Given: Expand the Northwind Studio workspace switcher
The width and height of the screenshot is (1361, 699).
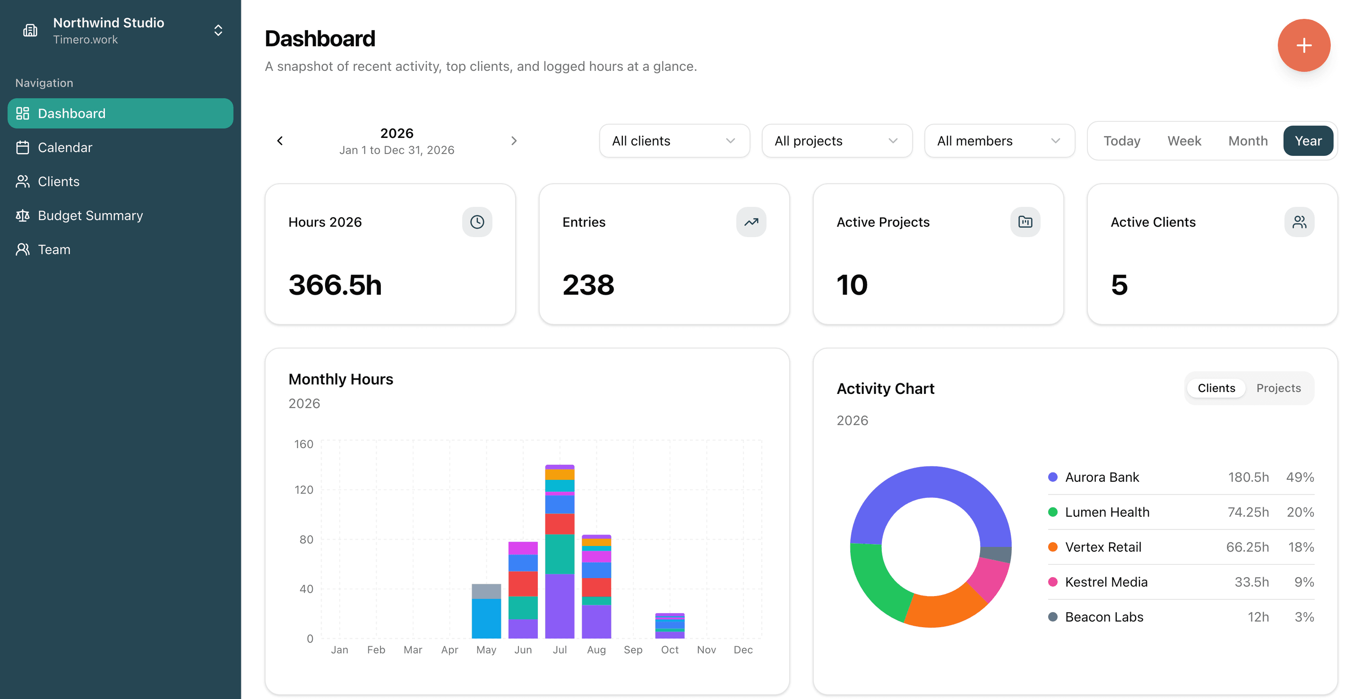Looking at the screenshot, I should [x=218, y=31].
